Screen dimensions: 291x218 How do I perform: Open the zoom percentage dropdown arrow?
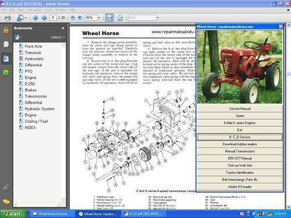click(x=99, y=18)
